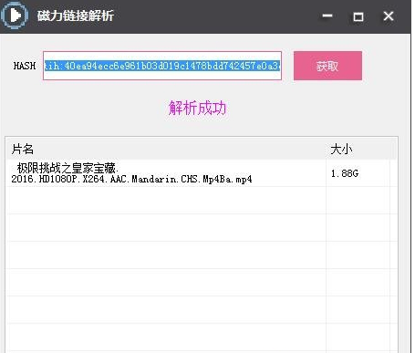Screen dimensions: 415x353
Task: Click the 片名 column header
Action: 166,150
